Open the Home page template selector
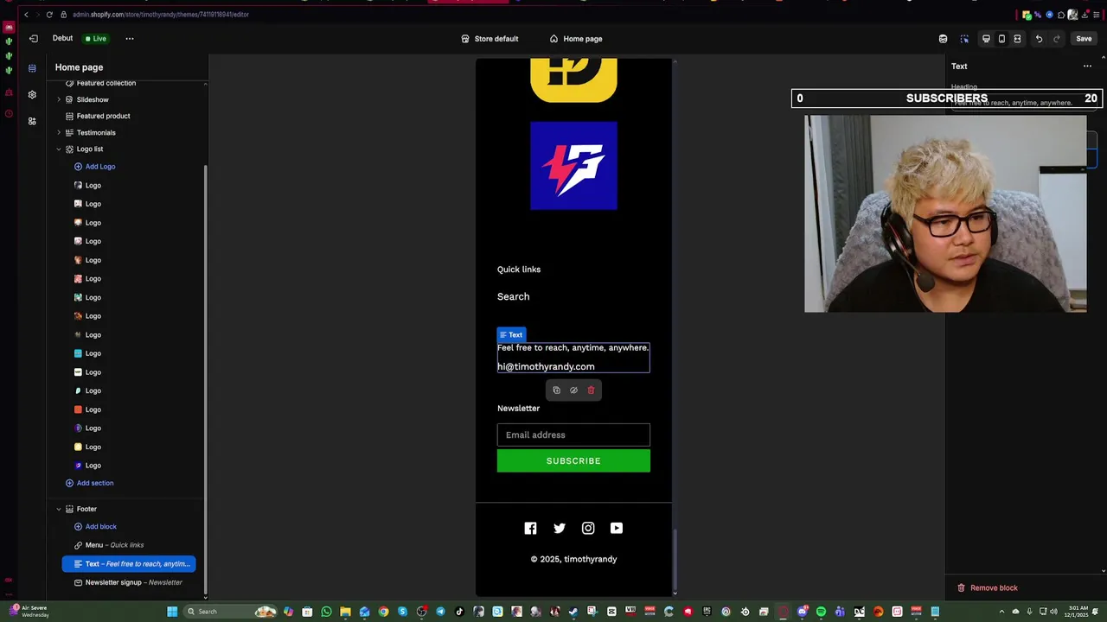Viewport: 1107px width, 622px height. click(x=576, y=39)
